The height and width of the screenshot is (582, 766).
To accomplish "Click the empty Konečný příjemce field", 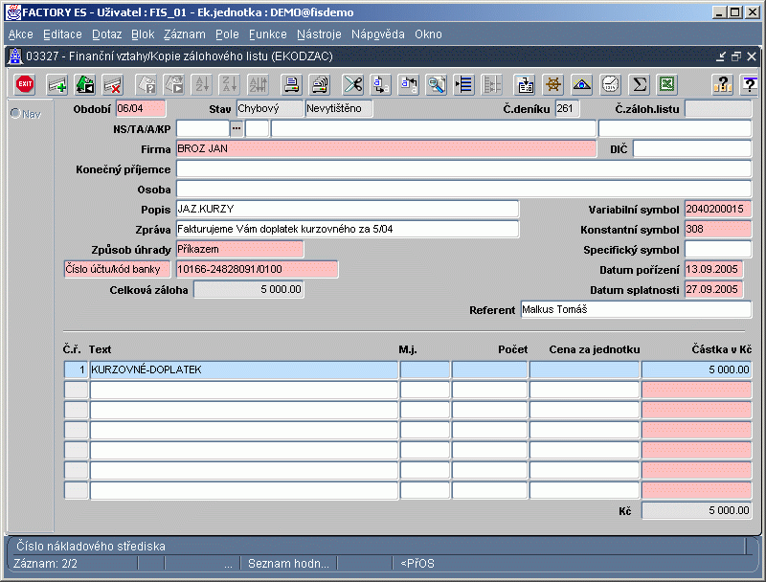I will [463, 168].
